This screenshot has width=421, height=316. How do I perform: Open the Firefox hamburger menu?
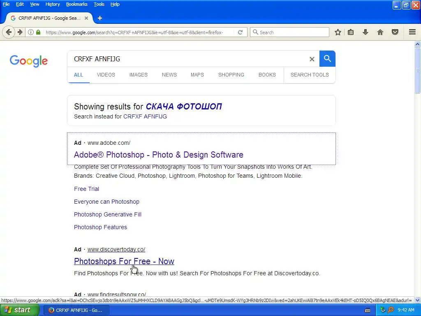point(412,32)
